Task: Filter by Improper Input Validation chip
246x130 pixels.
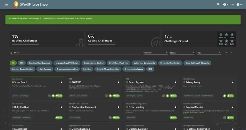Action: tap(67, 63)
